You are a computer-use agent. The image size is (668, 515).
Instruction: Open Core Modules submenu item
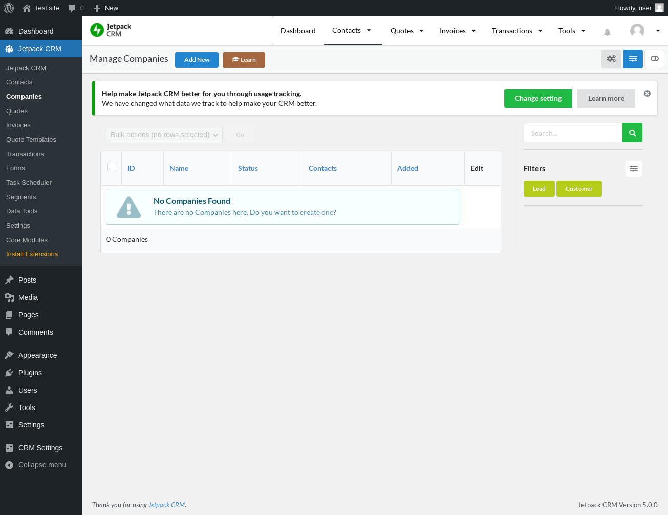coord(41,240)
